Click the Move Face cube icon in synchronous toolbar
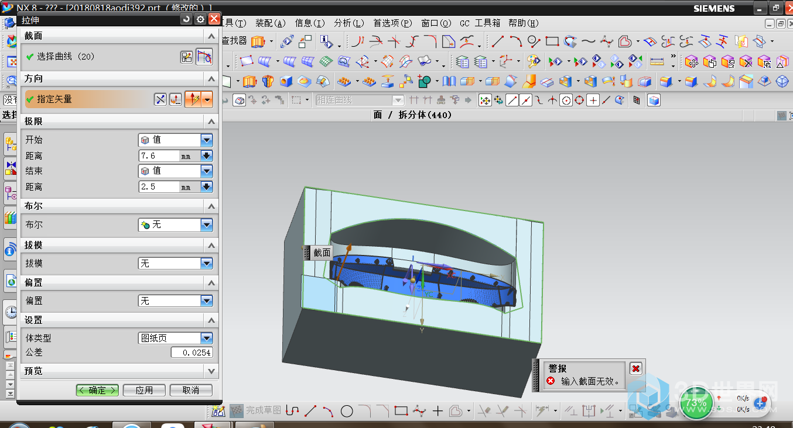The image size is (793, 428). pos(691,61)
